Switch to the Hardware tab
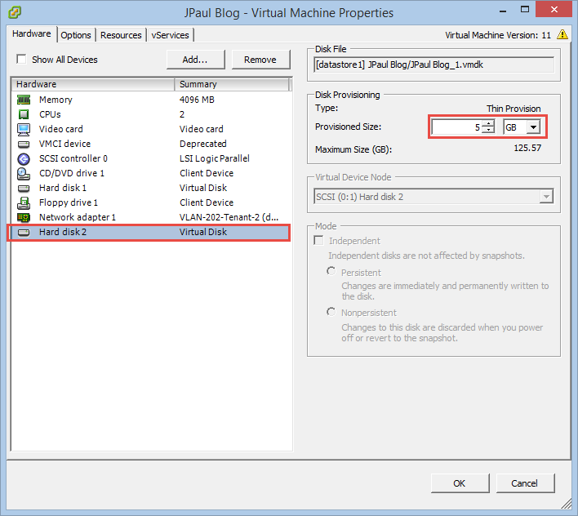This screenshot has width=578, height=516. [32, 34]
